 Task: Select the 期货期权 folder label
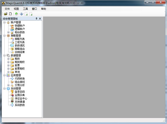[20, 62]
